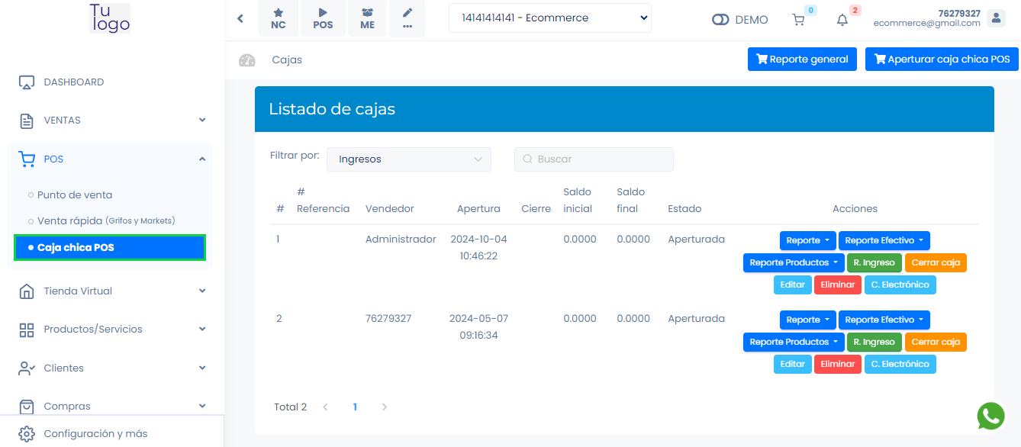1021x447 pixels.
Task: Open the NC (nota de crédito) shortcut icon
Action: point(278,18)
